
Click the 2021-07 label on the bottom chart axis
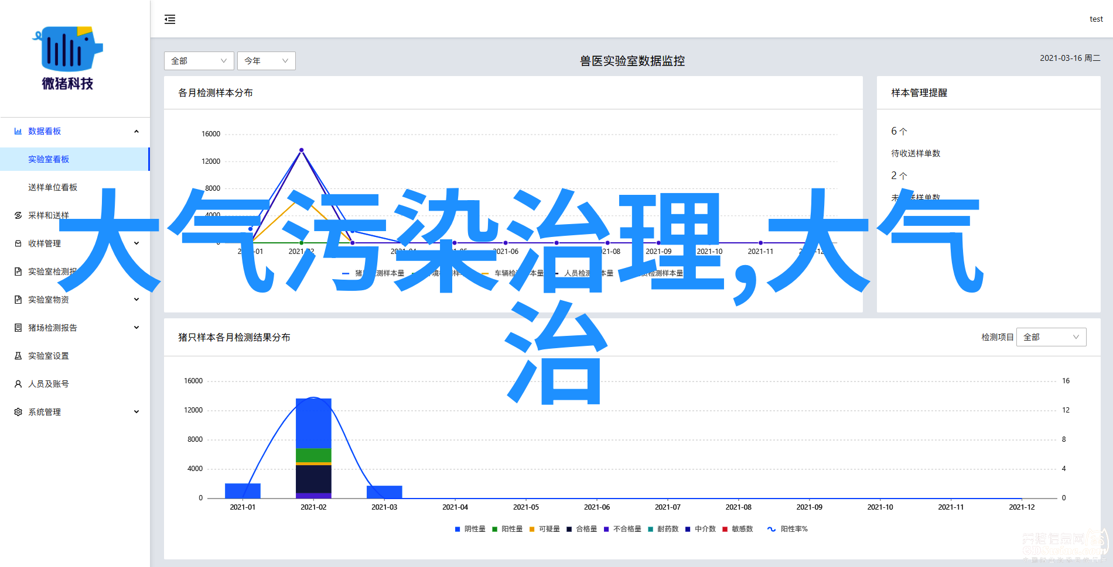click(x=668, y=507)
